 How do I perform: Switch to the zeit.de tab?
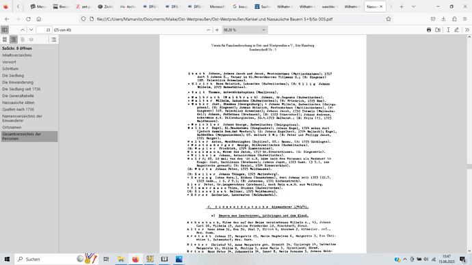pos(83,7)
